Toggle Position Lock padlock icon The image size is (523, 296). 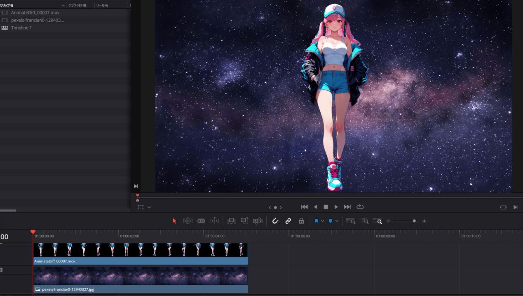[301, 221]
